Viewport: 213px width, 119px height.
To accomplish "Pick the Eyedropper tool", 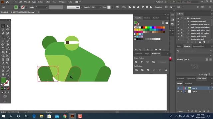I will (x=3, y=63).
